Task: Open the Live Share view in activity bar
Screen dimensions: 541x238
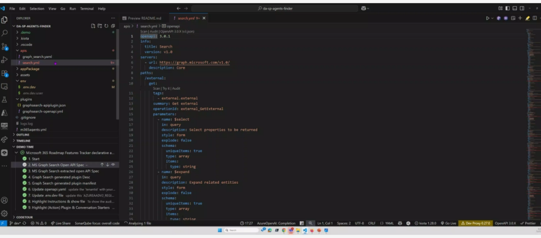Action: (4, 139)
